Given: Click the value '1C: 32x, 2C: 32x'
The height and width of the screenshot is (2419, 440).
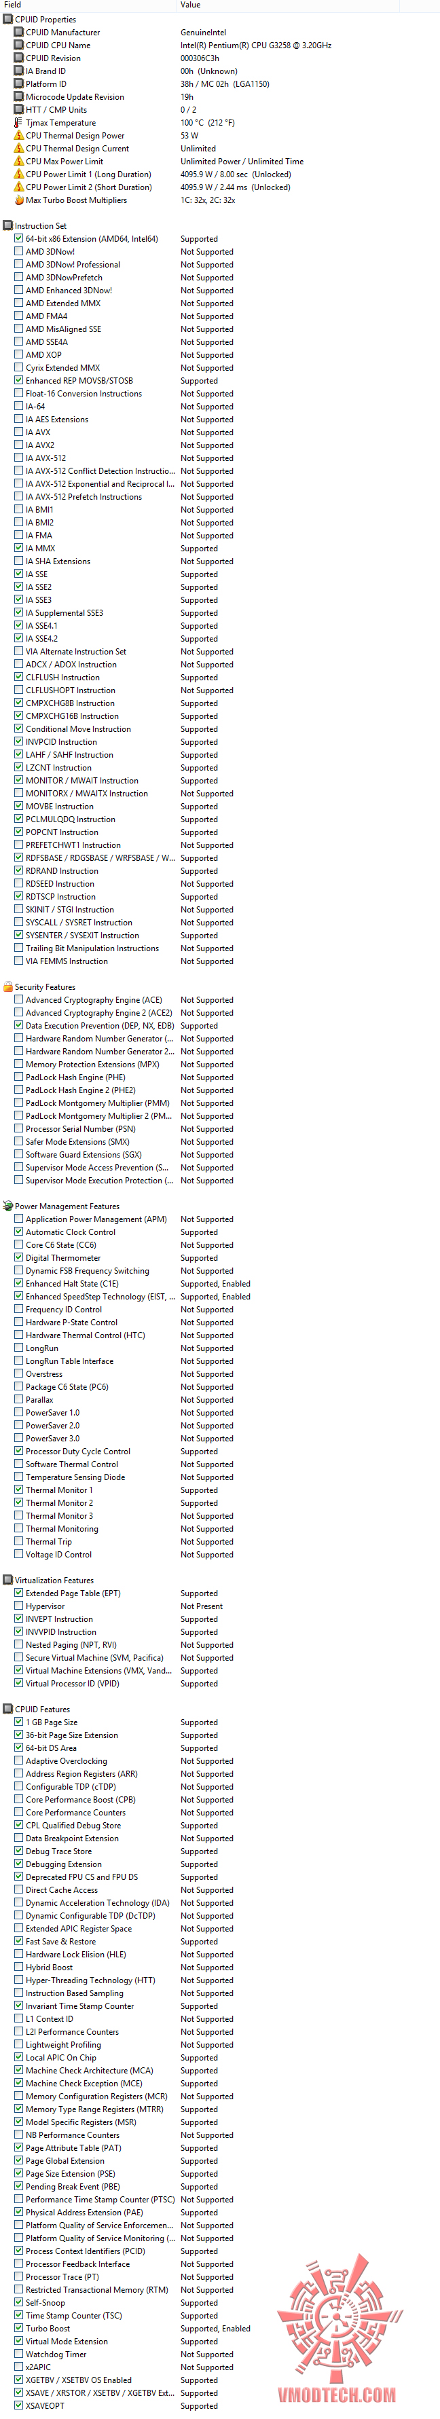Looking at the screenshot, I should (208, 200).
